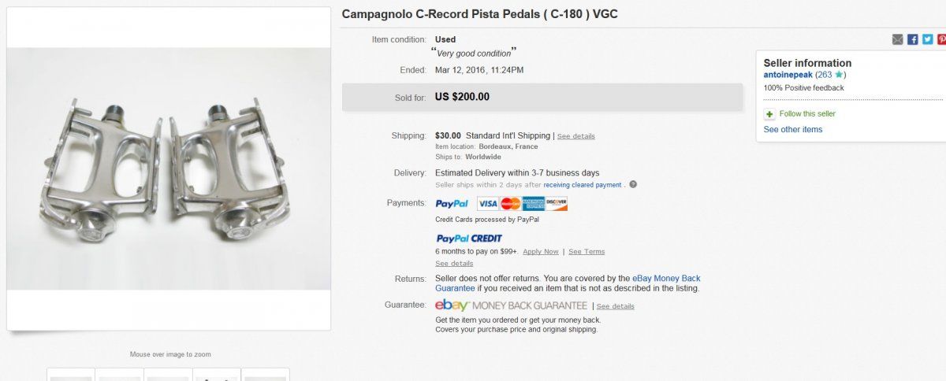
Task: Share this listing on Facebook
Action: (x=912, y=39)
